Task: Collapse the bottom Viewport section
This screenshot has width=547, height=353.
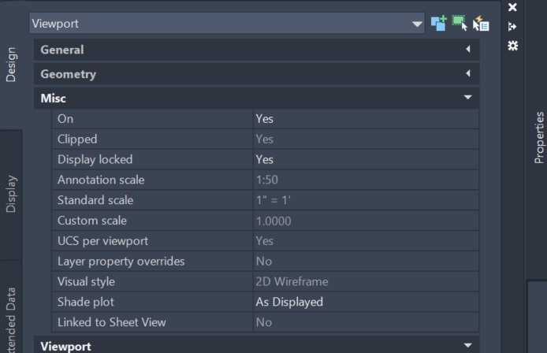Action: tap(256, 345)
